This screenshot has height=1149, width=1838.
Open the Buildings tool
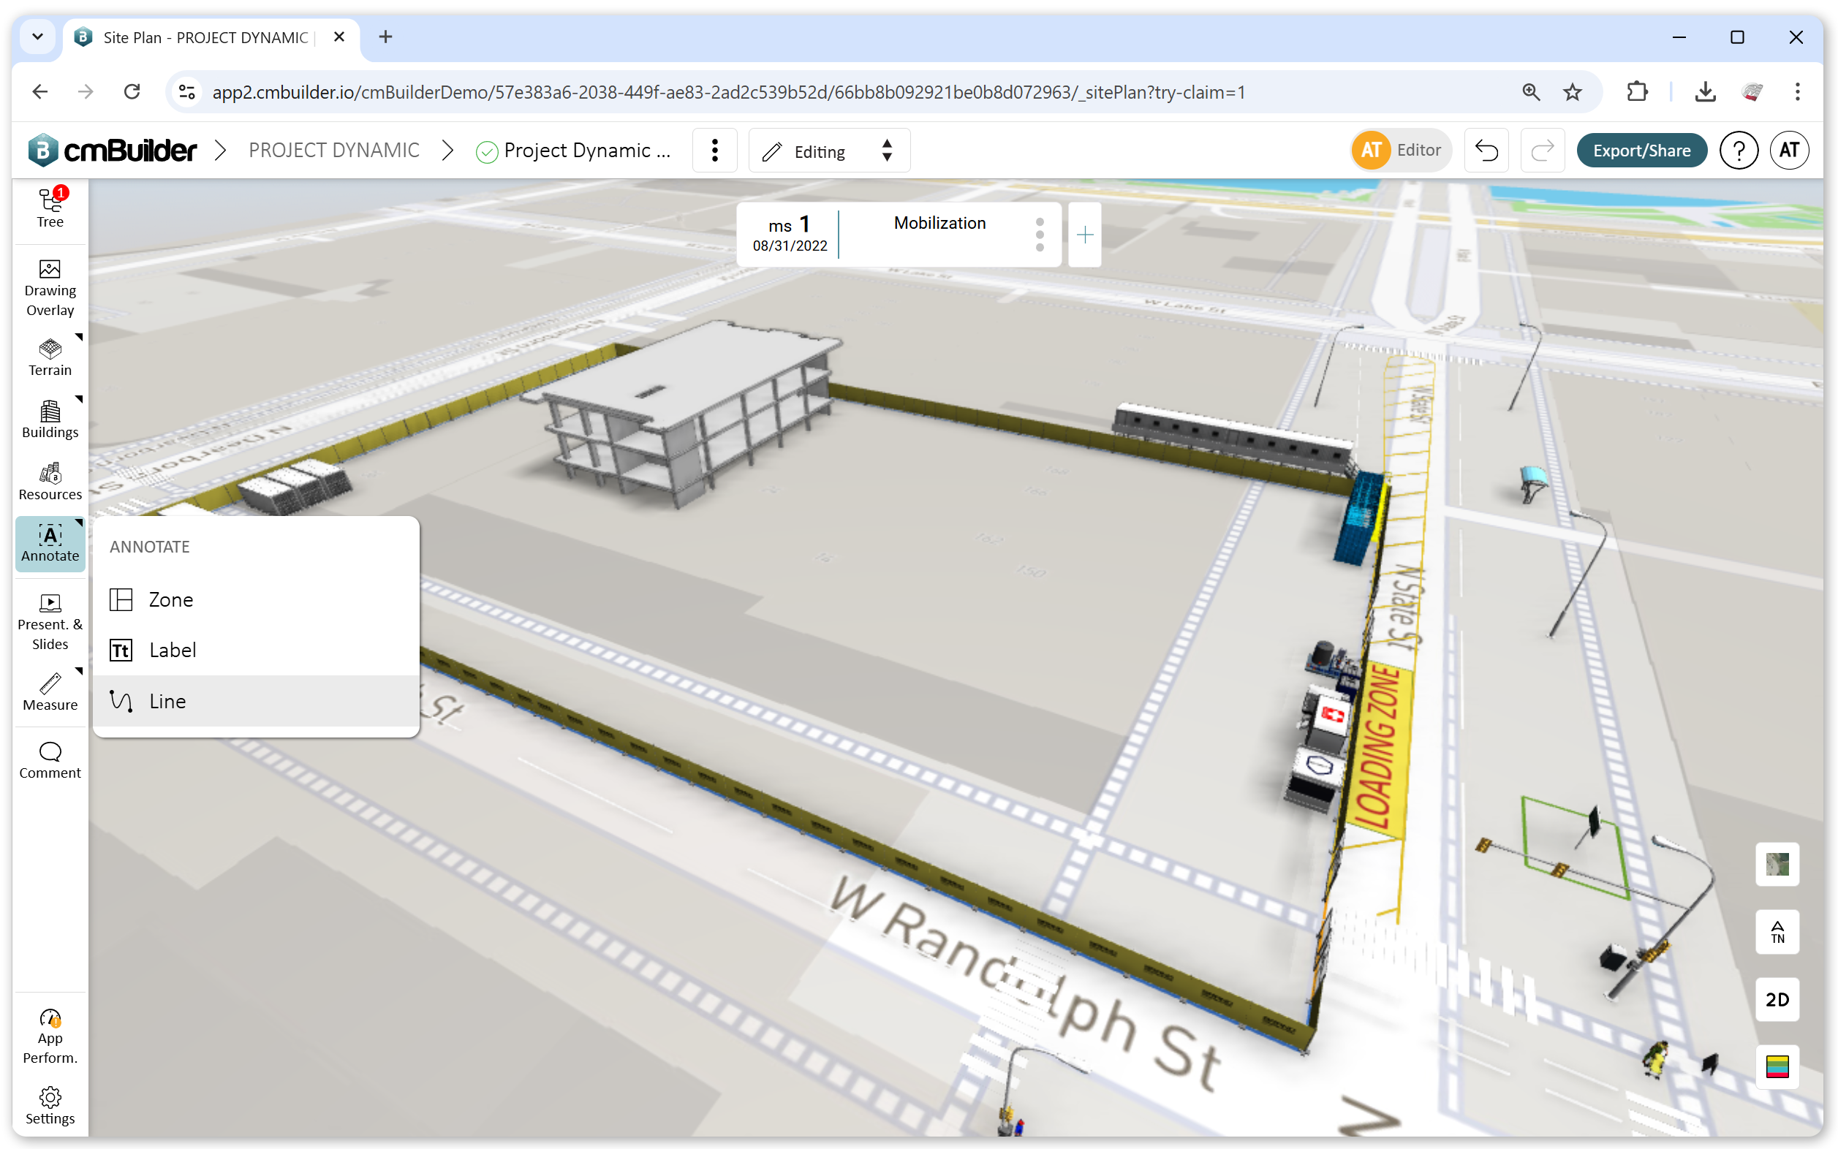point(50,420)
